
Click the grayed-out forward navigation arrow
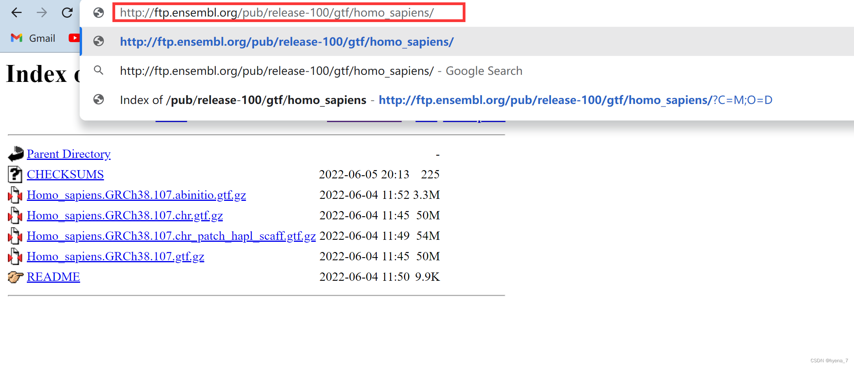[x=41, y=12]
